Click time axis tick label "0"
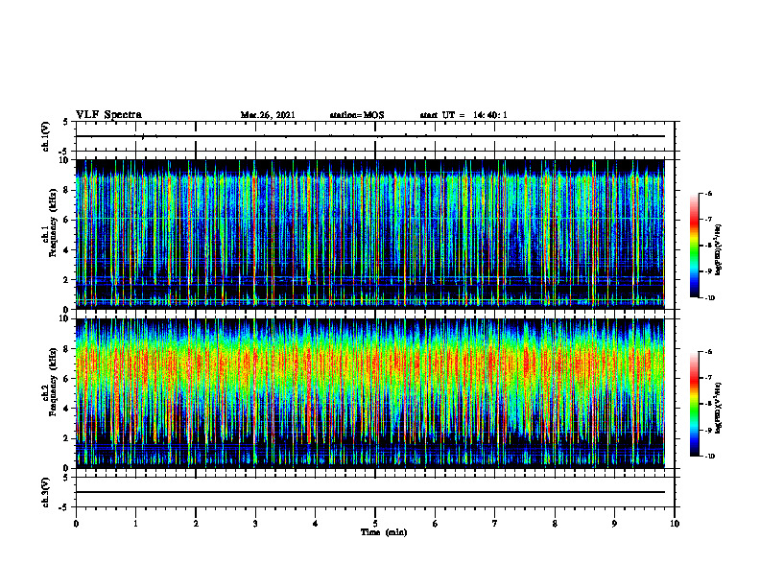760x587 pixels. point(76,524)
